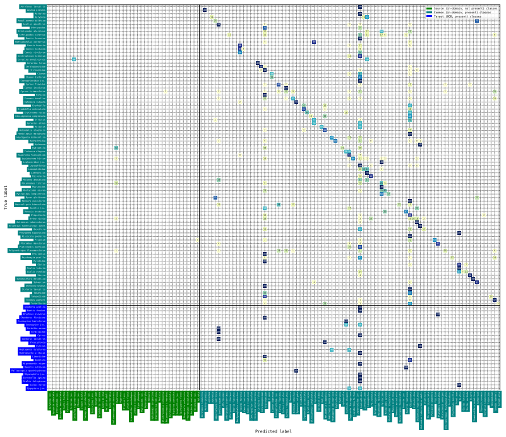Select the blue "Anodonta anatina" row label
This screenshot has height=437, width=506.
pos(35,307)
